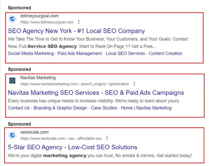Select the Content Creation sitelink
The width and height of the screenshot is (209, 166).
[165, 53]
